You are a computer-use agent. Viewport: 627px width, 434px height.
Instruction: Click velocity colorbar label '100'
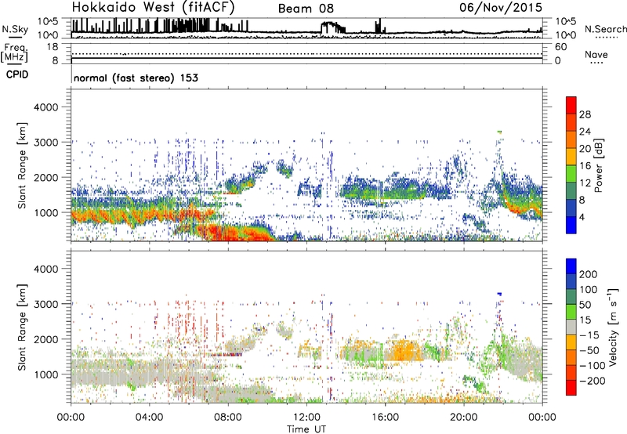click(589, 290)
